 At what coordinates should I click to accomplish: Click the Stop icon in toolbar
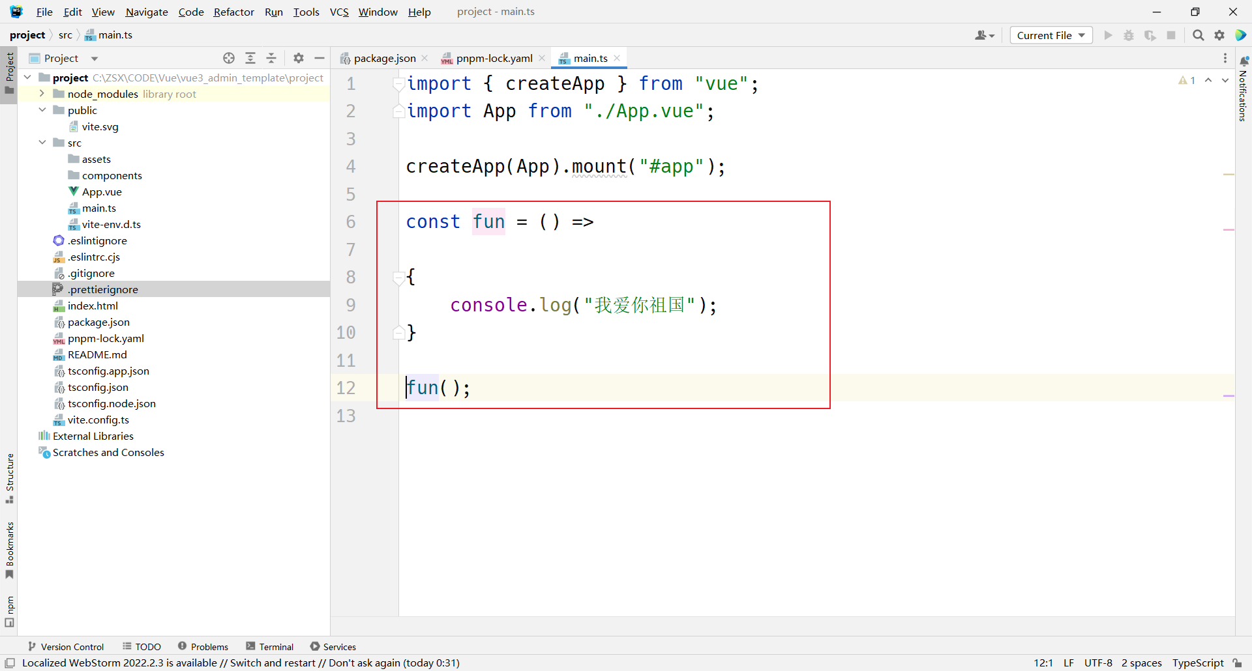click(x=1171, y=35)
